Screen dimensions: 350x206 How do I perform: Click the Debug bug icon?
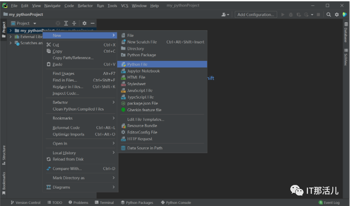(291, 15)
